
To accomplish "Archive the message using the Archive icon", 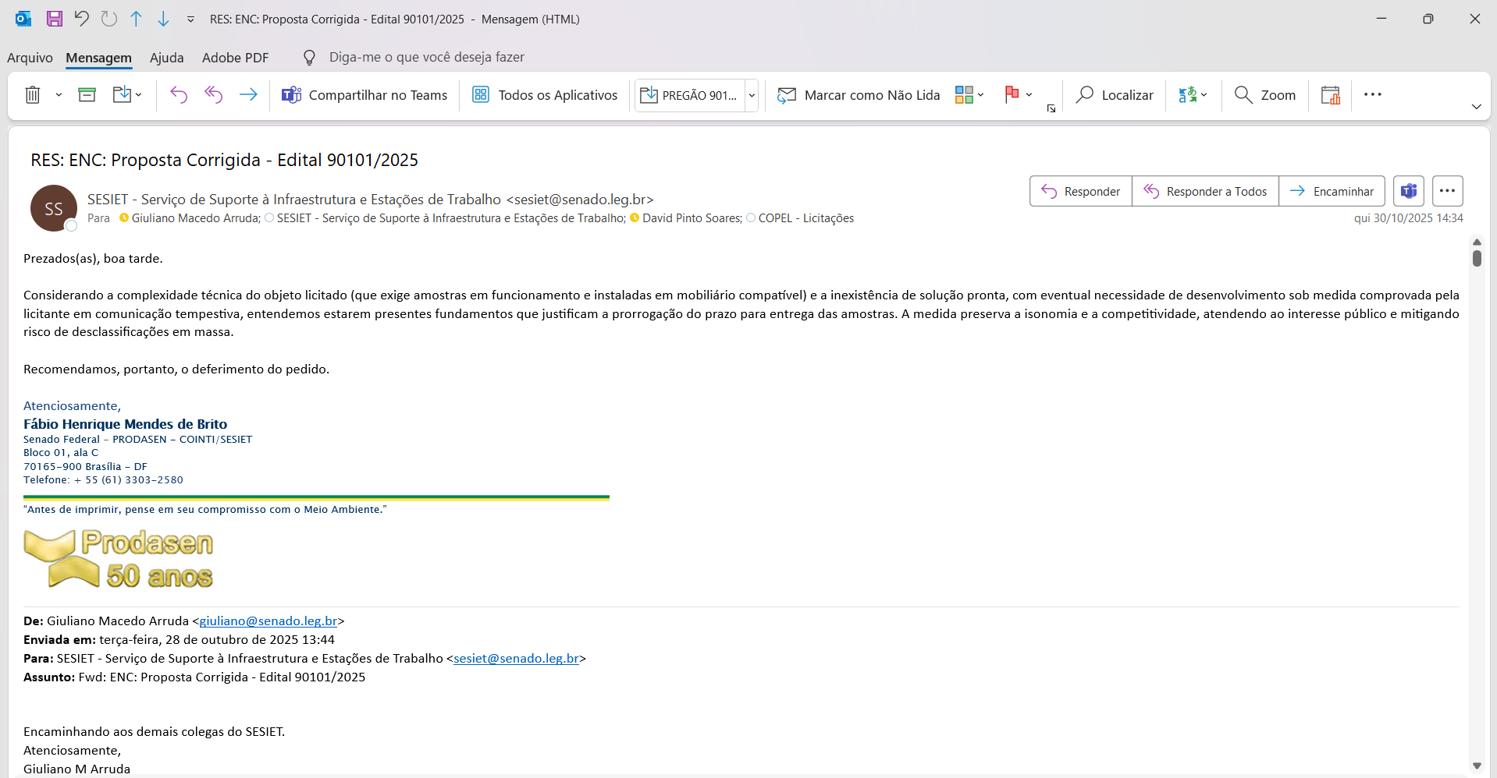I will pos(87,95).
